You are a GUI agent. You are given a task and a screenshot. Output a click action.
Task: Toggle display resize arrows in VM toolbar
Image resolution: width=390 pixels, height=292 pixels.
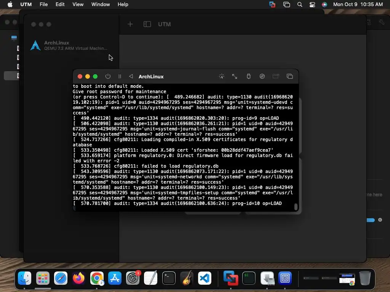235,76
